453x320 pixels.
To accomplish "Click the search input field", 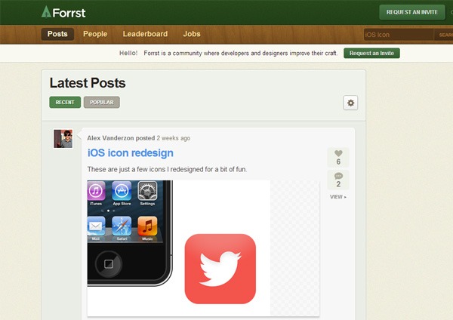I will 397,35.
